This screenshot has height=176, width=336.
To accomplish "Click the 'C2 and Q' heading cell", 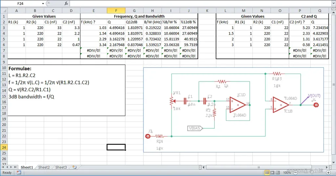I will pyautogui.click(x=309, y=16).
